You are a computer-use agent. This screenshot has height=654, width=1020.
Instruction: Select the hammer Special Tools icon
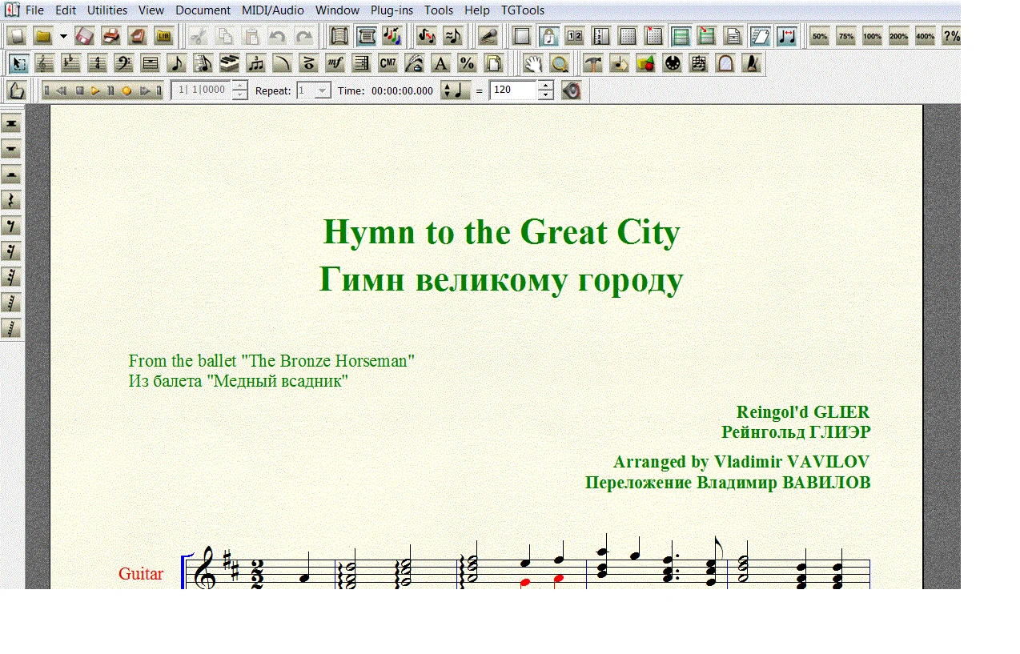pyautogui.click(x=593, y=63)
